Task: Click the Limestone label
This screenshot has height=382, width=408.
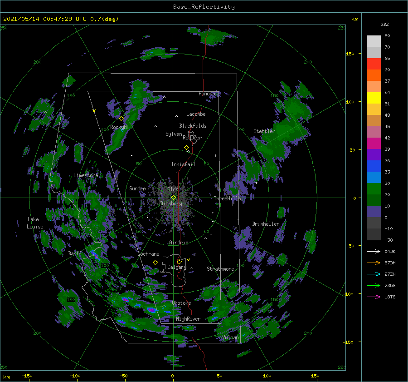Action: (x=86, y=175)
